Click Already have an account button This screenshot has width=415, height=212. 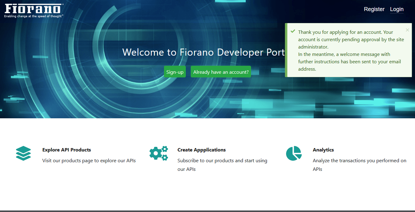tap(221, 72)
